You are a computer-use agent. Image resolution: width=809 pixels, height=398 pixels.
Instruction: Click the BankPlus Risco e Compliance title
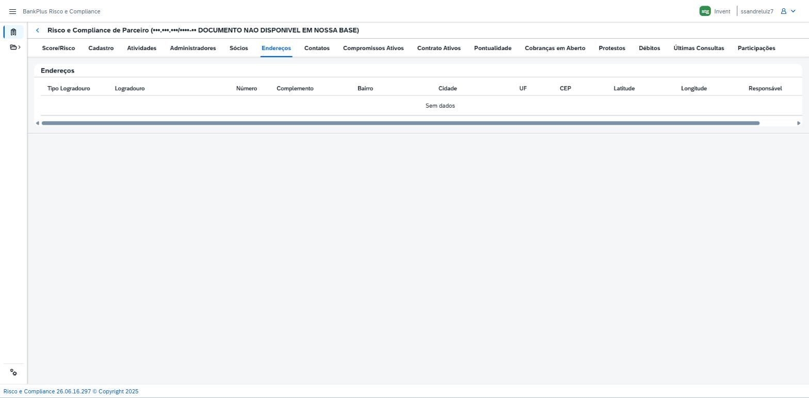coord(61,11)
